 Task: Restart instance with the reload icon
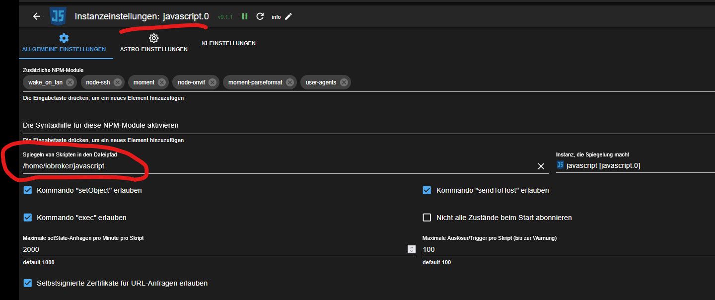(x=260, y=16)
